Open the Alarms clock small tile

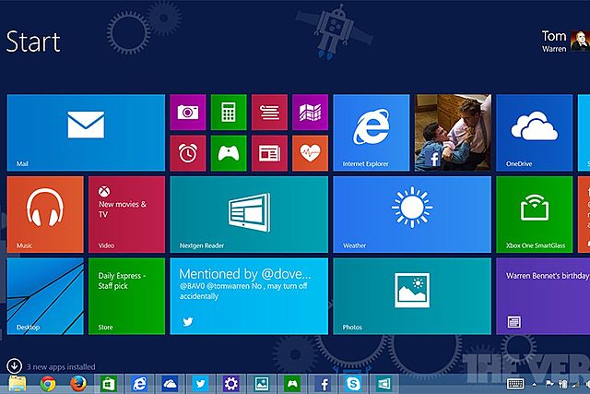(188, 153)
